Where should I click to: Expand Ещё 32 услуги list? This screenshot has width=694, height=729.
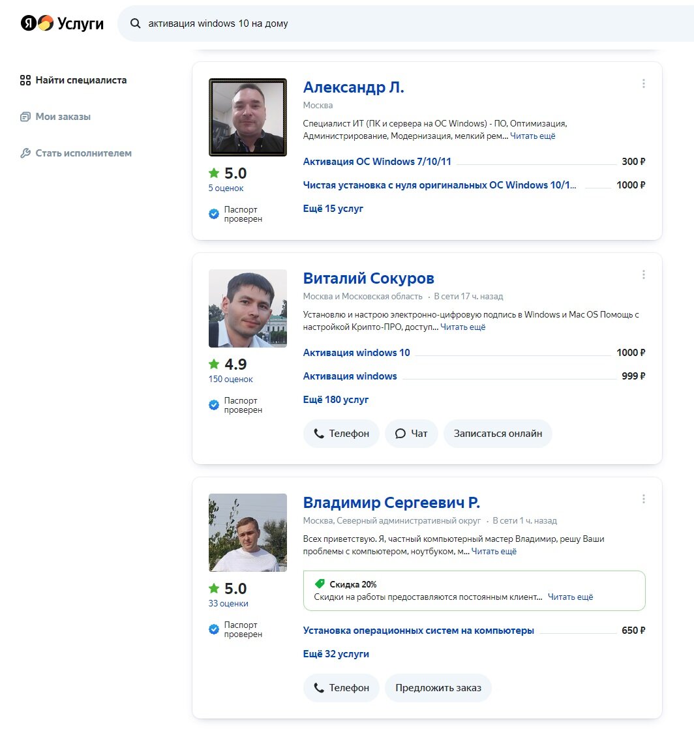coord(336,654)
